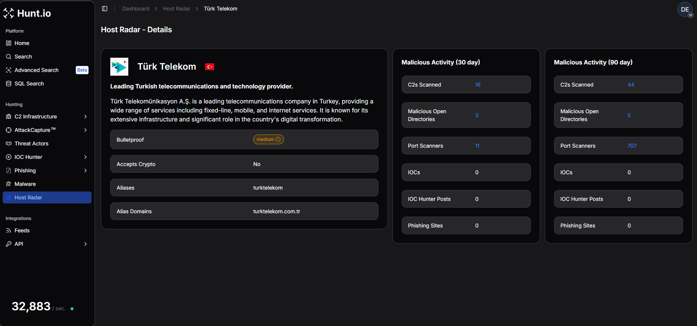Click the Advanced Search scan icon
The height and width of the screenshot is (326, 697).
click(9, 70)
